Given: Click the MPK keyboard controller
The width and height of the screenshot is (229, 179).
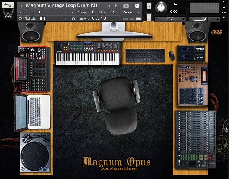Looking at the screenshot, I should 87,53.
